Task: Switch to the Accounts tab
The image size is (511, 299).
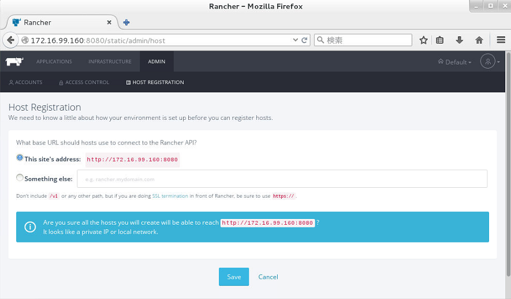Action: coord(25,82)
